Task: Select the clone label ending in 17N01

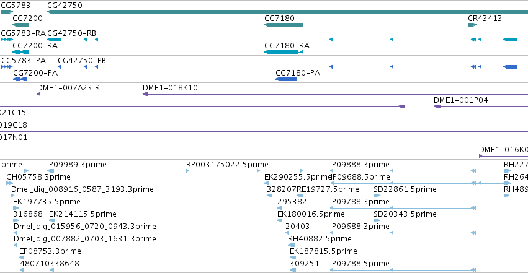Action: [x=14, y=137]
